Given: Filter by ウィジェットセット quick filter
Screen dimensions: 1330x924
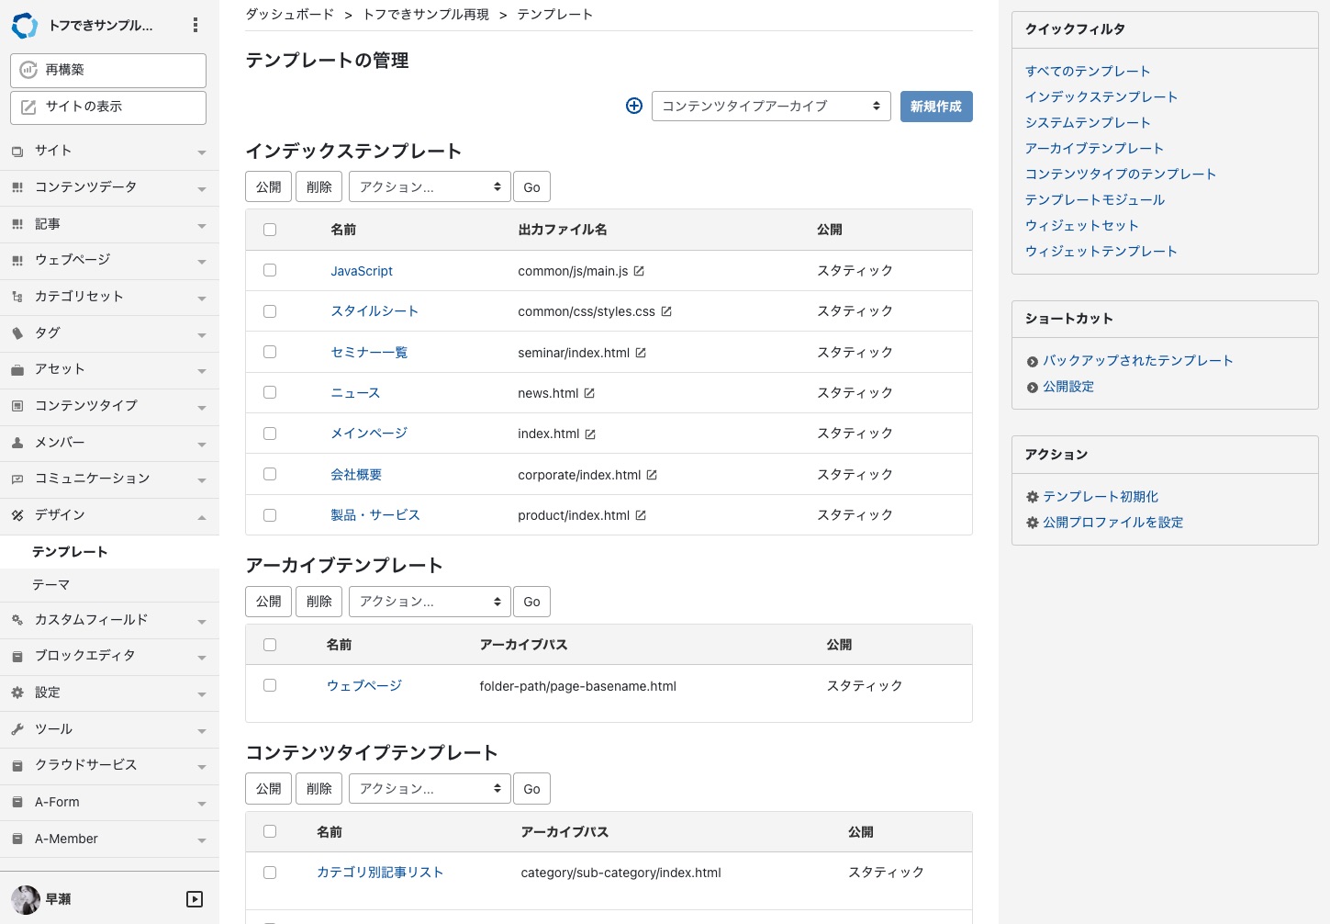Looking at the screenshot, I should pos(1082,226).
